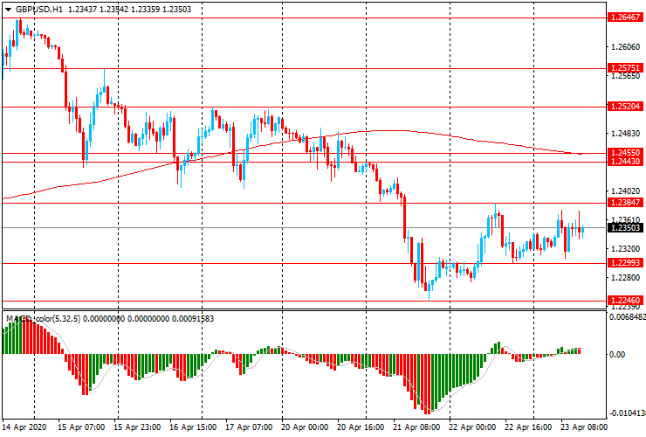Image resolution: width=646 pixels, height=437 pixels.
Task: Click the GBPUSD,H1 chart title text
Action: pos(38,9)
